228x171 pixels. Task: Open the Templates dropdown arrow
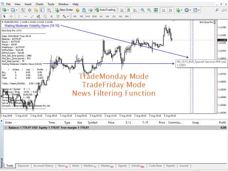click(199, 10)
